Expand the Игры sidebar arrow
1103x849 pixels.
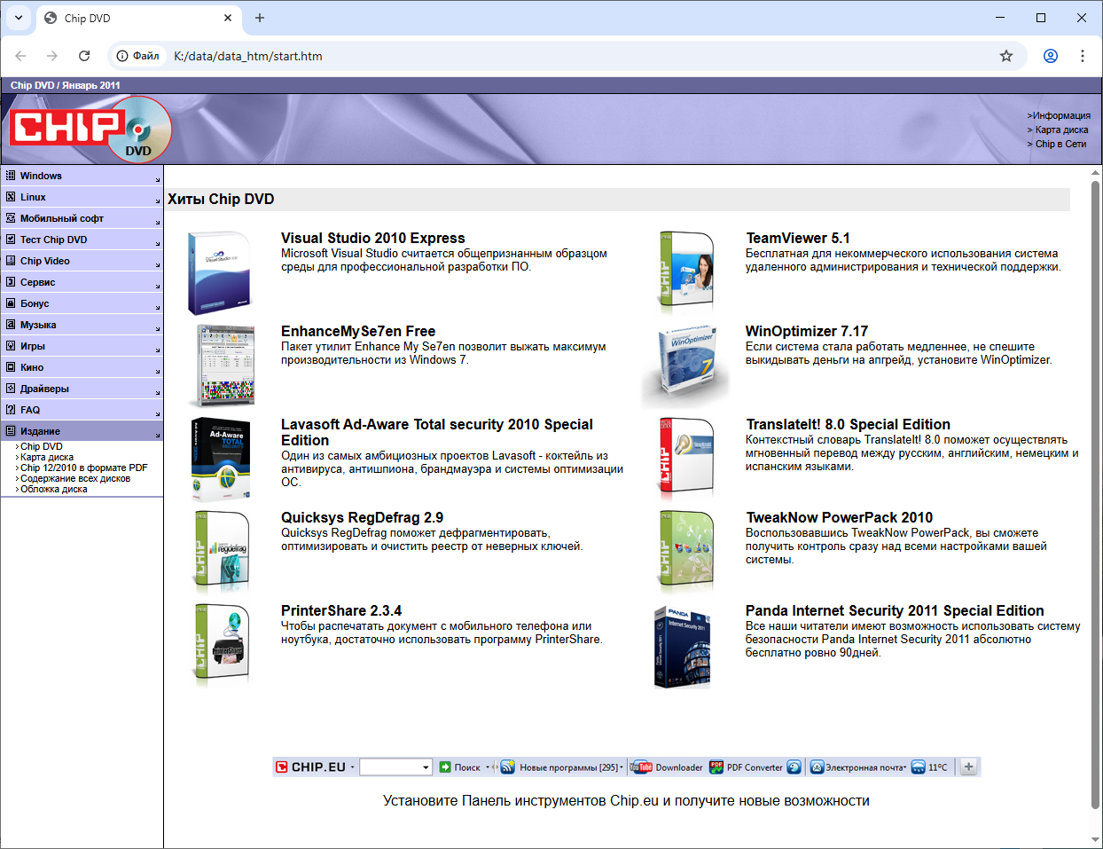click(x=158, y=350)
